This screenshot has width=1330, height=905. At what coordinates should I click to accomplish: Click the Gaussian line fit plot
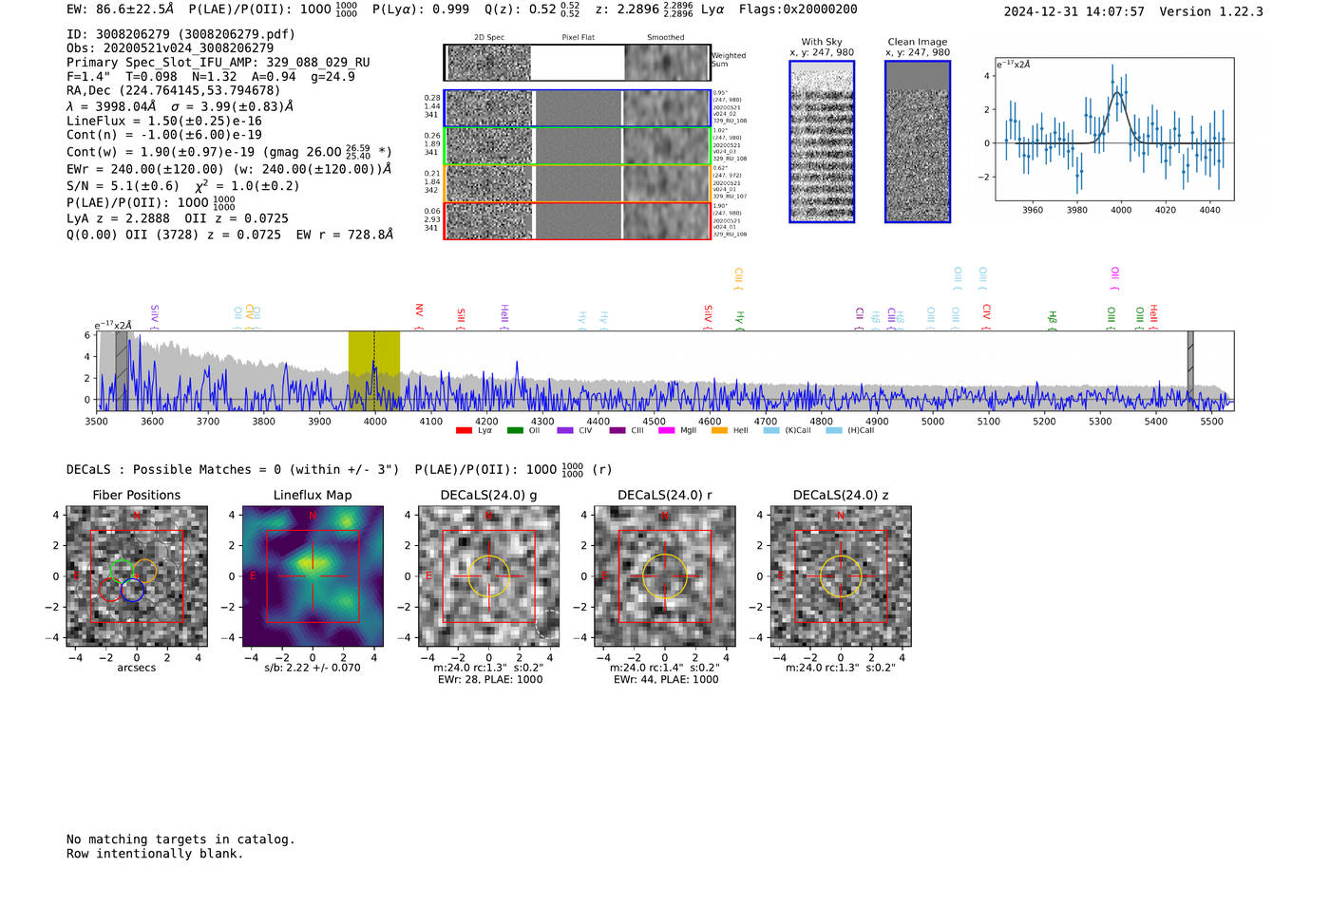click(x=1114, y=129)
